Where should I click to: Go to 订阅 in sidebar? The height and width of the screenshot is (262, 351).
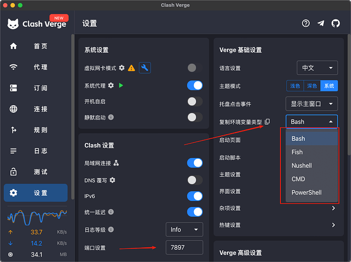(36, 88)
